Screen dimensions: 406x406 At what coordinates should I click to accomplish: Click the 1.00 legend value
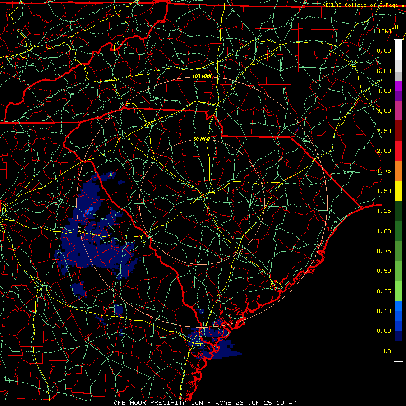[x=384, y=231]
